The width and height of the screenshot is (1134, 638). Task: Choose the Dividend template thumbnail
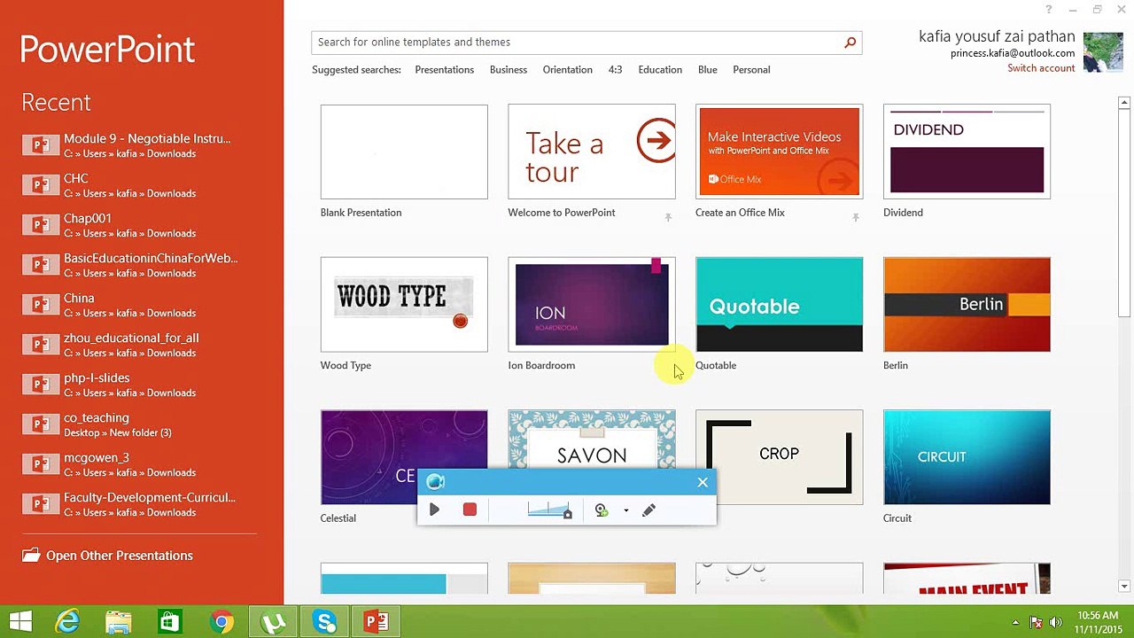point(967,152)
